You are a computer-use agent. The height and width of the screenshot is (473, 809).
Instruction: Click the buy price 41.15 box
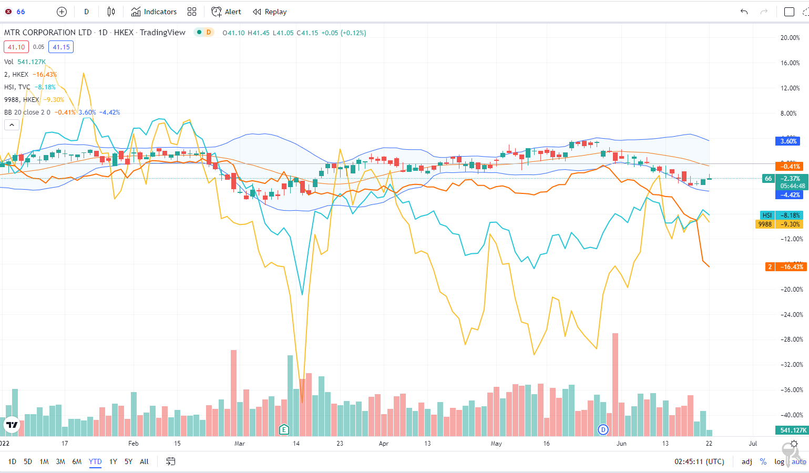point(61,47)
